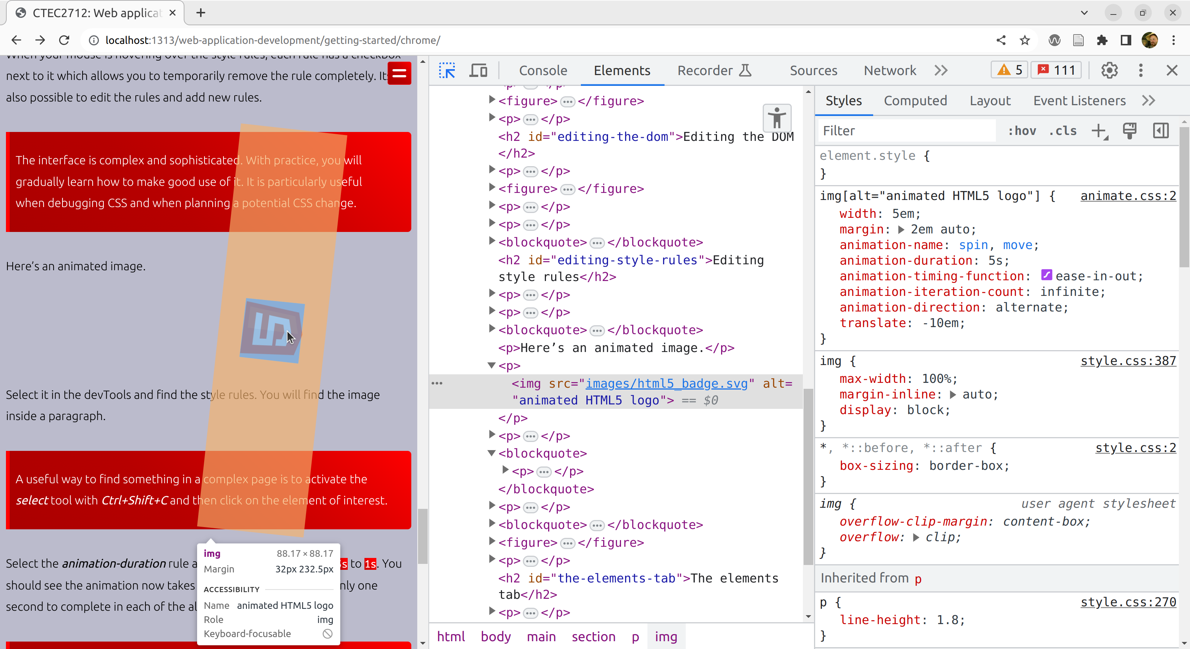
Task: Click the Console panel tab
Action: (543, 70)
